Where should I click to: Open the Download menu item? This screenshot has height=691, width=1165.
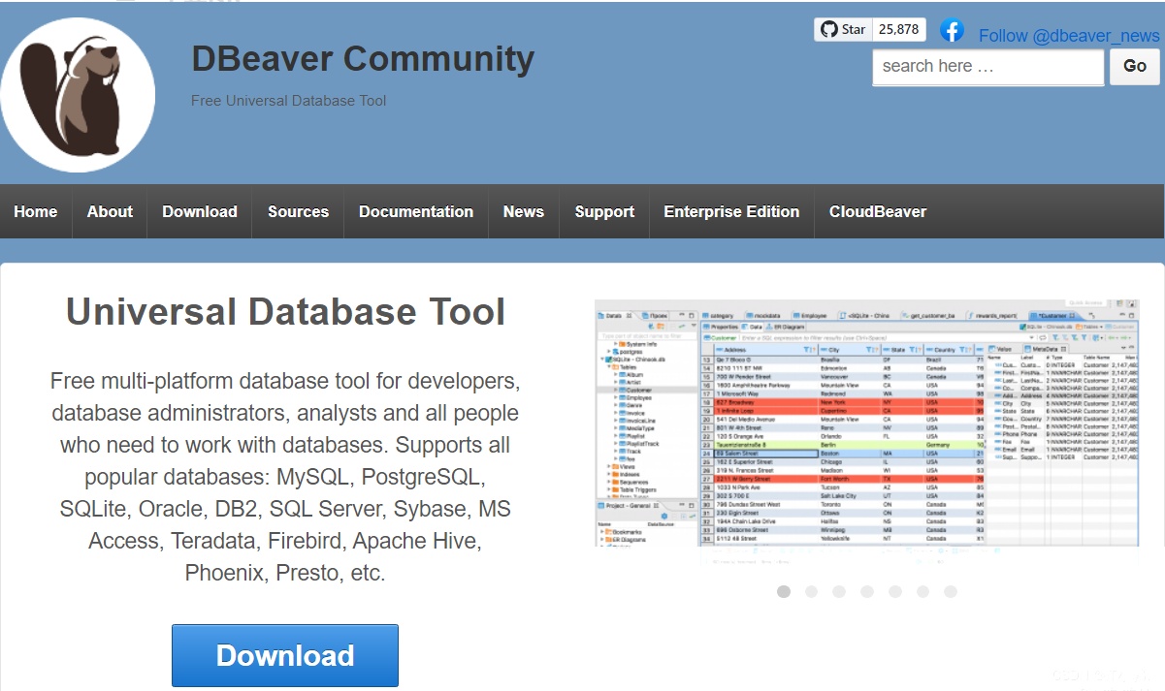[200, 211]
